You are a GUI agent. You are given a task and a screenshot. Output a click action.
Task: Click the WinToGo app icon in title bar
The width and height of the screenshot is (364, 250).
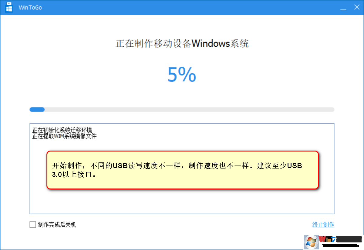[9, 7]
